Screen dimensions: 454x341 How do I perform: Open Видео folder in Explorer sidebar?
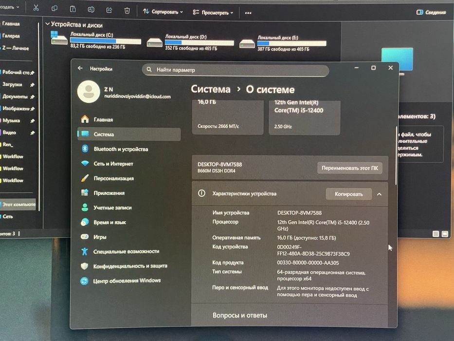(9, 133)
